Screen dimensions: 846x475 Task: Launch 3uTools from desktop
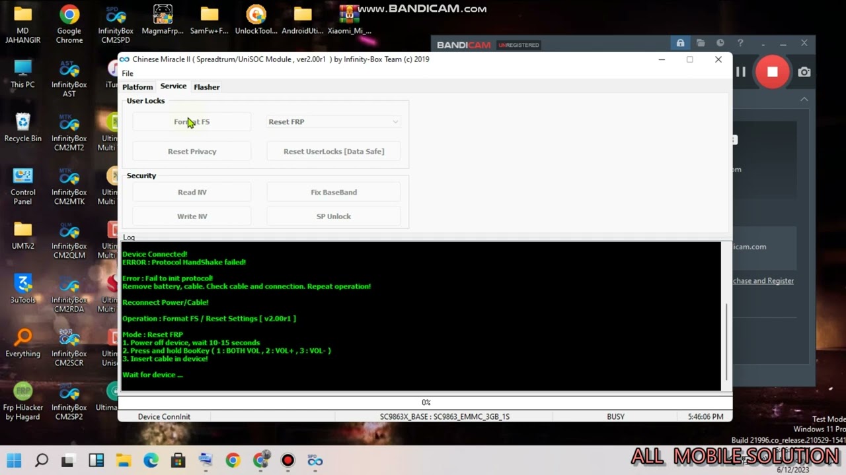(x=22, y=289)
